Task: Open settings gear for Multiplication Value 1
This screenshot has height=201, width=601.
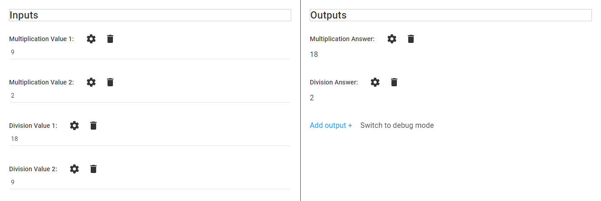Action: 91,39
